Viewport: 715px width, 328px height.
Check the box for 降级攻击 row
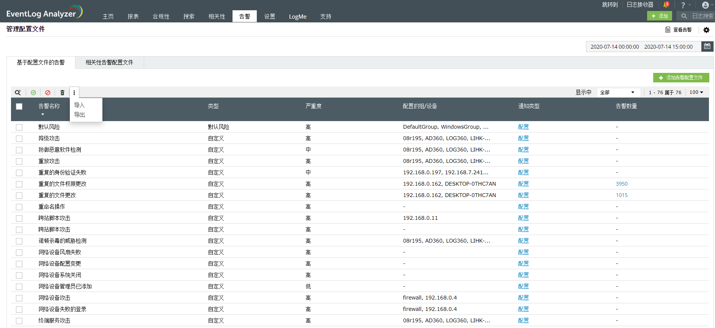coord(19,139)
